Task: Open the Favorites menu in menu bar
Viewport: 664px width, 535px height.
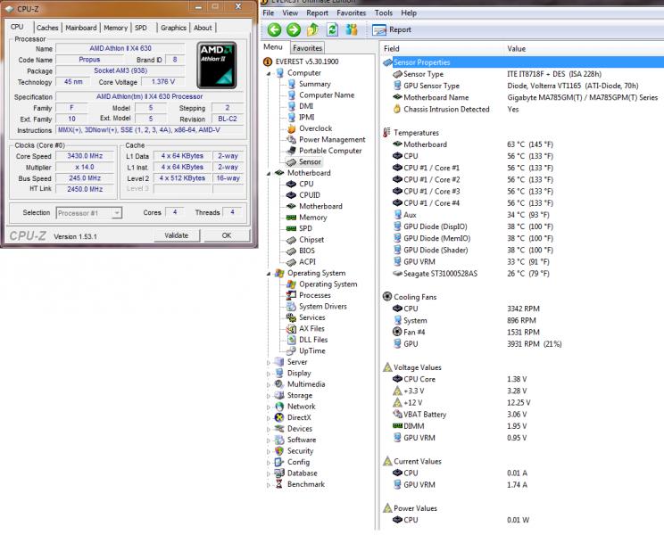Action: (x=351, y=13)
